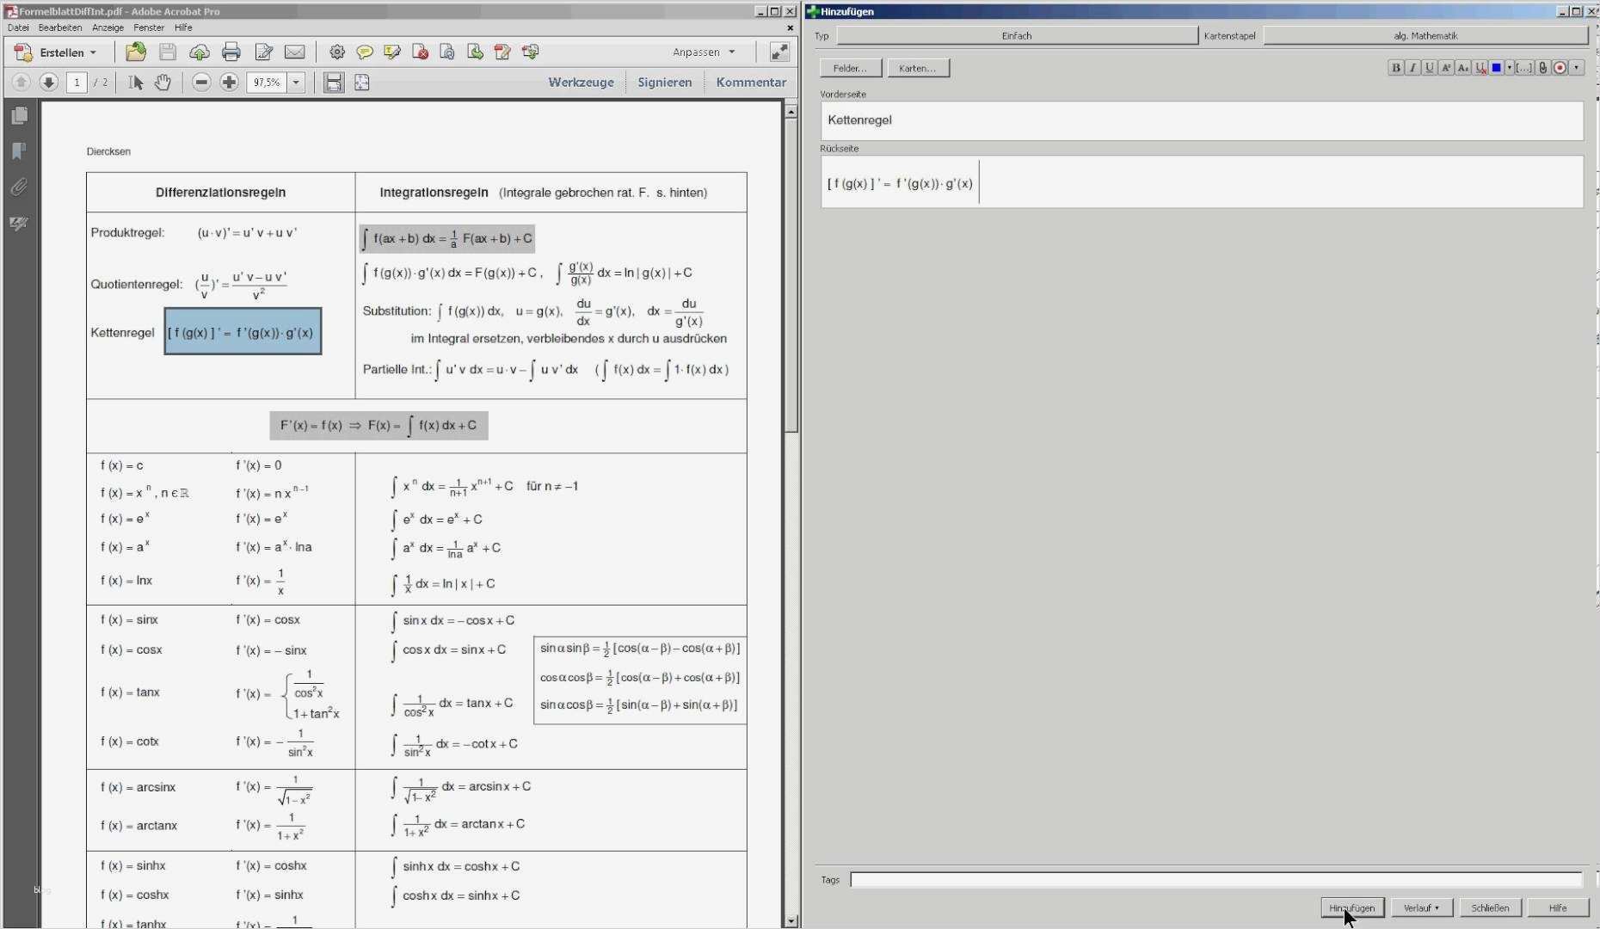1600x929 pixels.
Task: Open the zoom percentage dropdown
Action: click(x=298, y=83)
